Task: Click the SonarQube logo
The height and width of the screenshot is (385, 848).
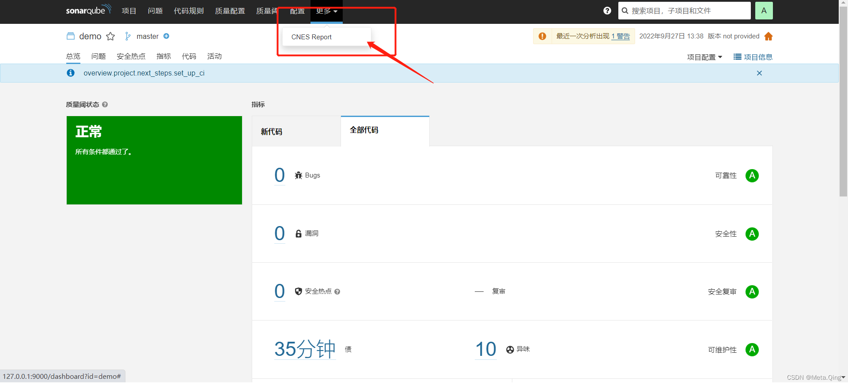Action: [88, 10]
